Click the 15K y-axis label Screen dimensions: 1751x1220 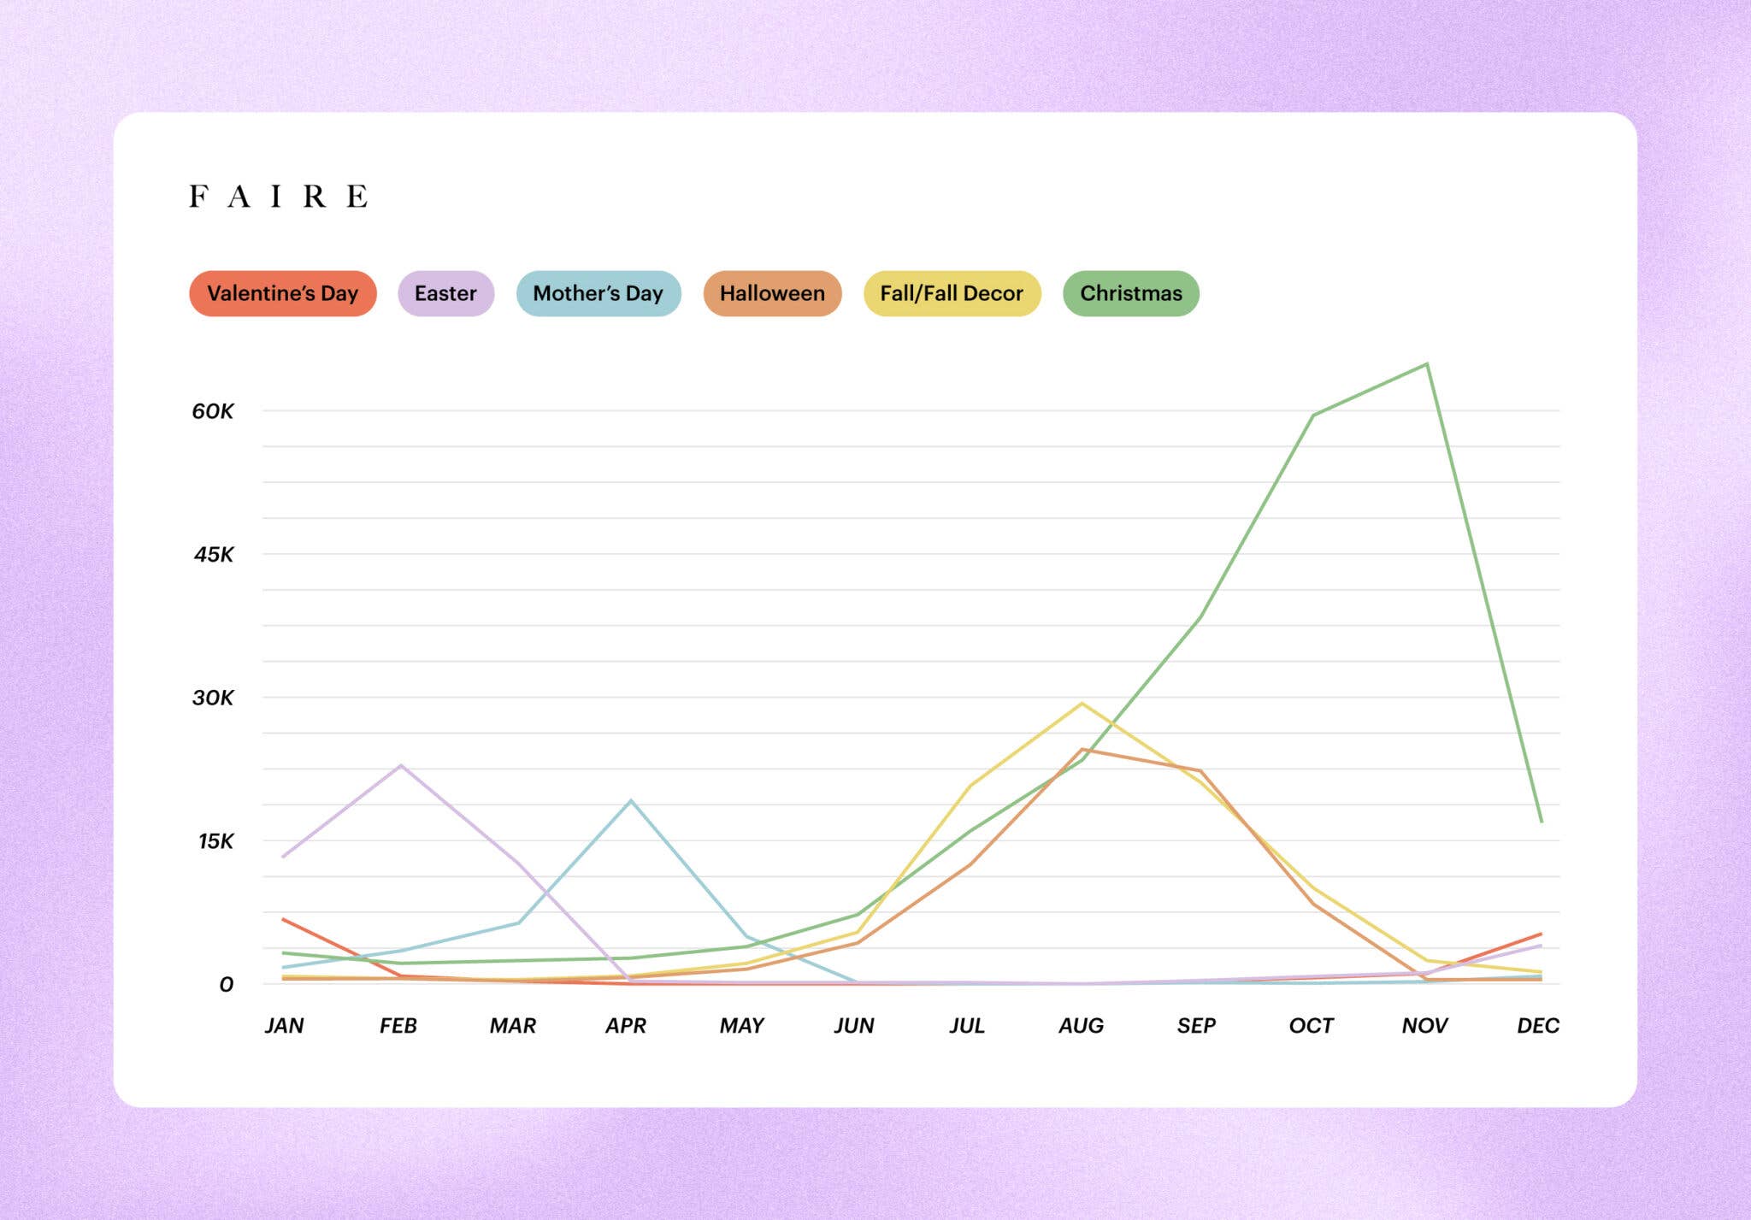[x=215, y=841]
